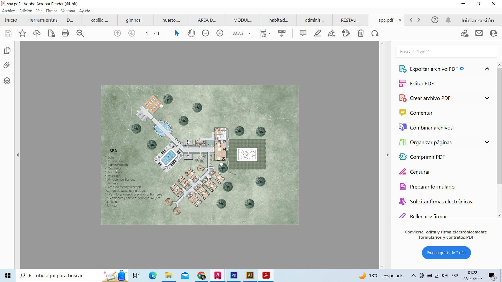Viewport: 502px width, 282px height.
Task: Select the Hand pan tool
Action: click(191, 33)
